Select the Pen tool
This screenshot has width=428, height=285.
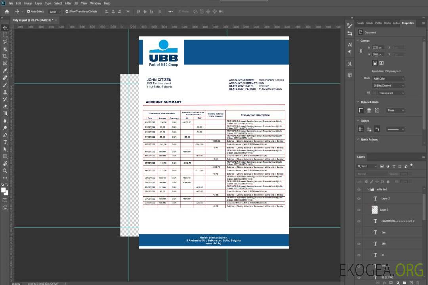[x=5, y=135]
